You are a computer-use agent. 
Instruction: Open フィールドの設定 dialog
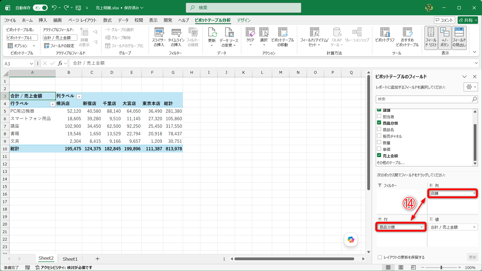pyautogui.click(x=59, y=46)
